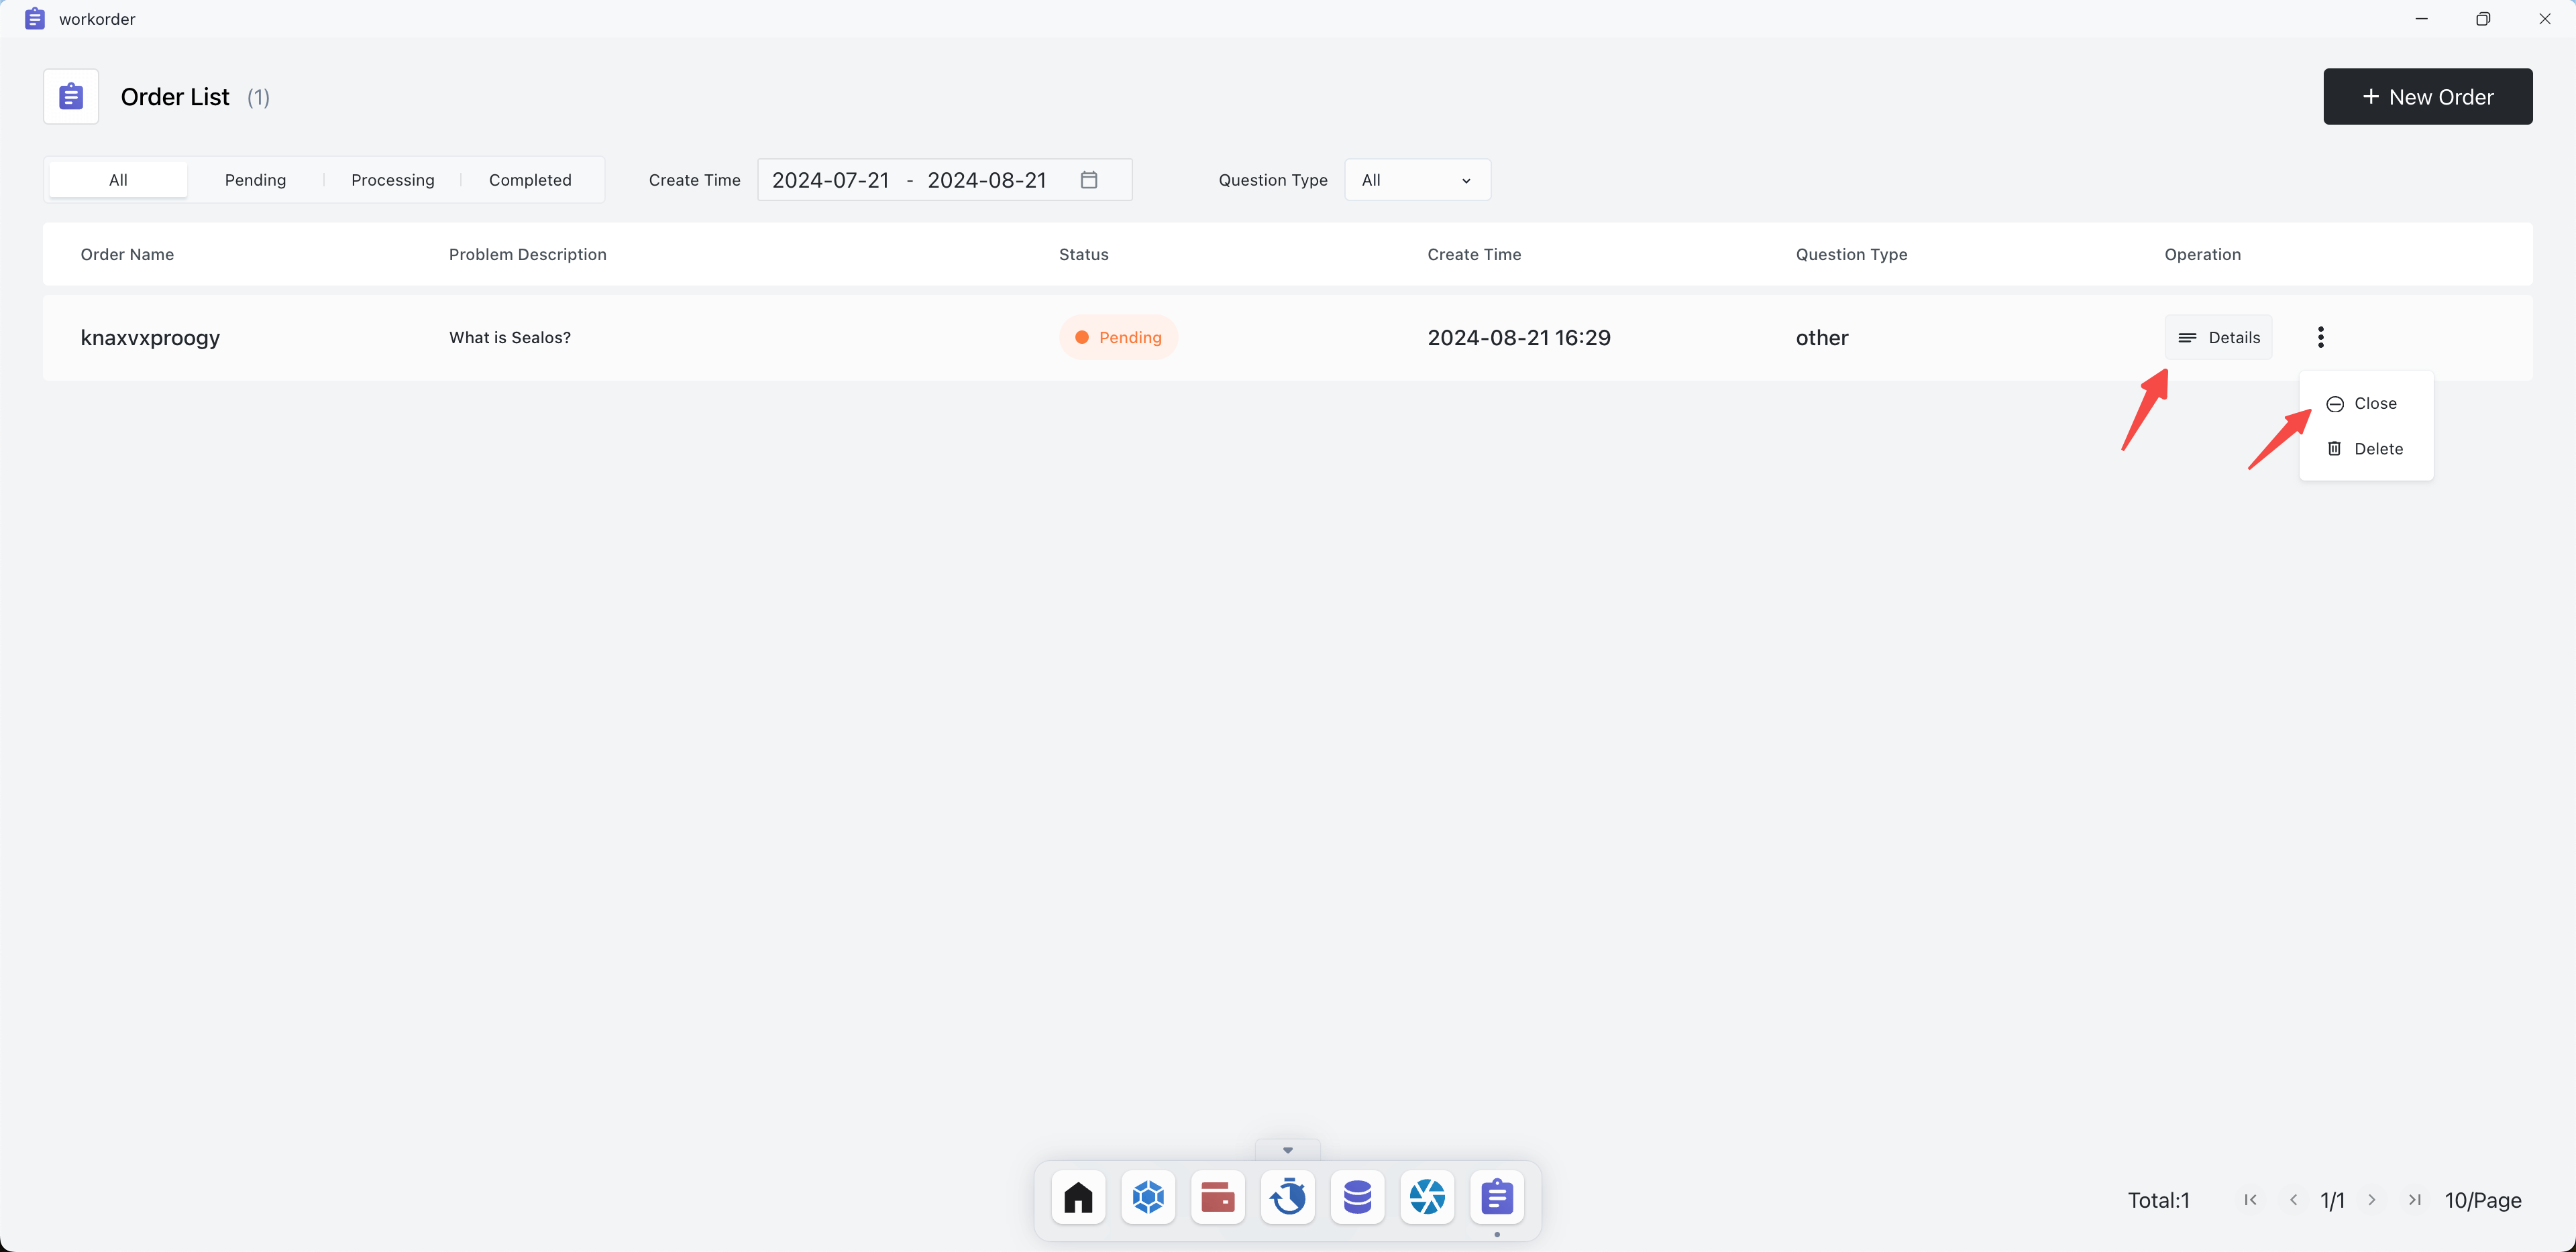Click the calendar icon in date range
This screenshot has height=1252, width=2576.
(x=1089, y=180)
